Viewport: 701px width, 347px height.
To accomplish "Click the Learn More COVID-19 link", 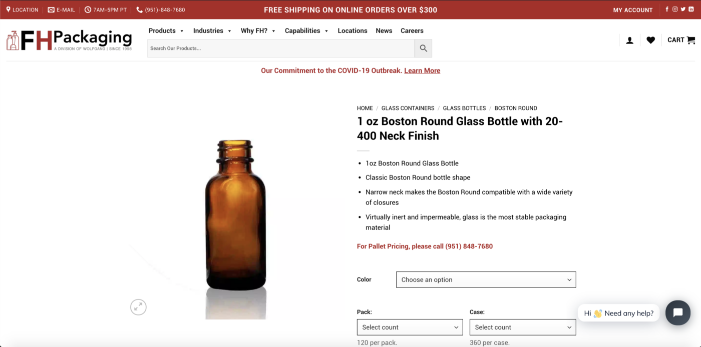I will click(x=422, y=70).
